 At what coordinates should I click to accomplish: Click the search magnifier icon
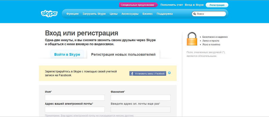195,14
